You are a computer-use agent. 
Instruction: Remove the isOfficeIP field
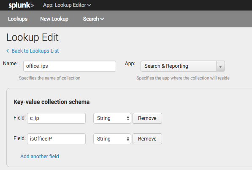147,139
